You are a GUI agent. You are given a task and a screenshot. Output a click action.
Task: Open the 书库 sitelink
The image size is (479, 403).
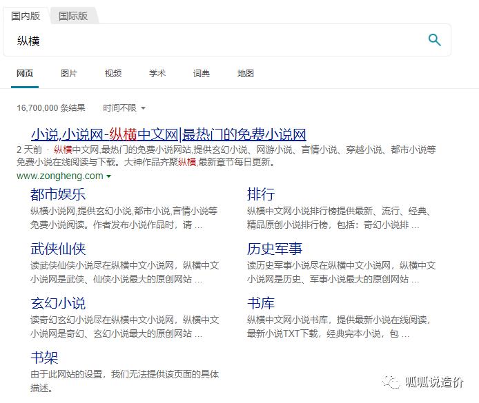coord(261,303)
